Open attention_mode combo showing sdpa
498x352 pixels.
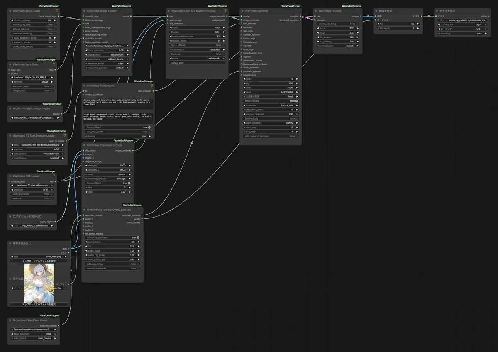click(x=108, y=64)
